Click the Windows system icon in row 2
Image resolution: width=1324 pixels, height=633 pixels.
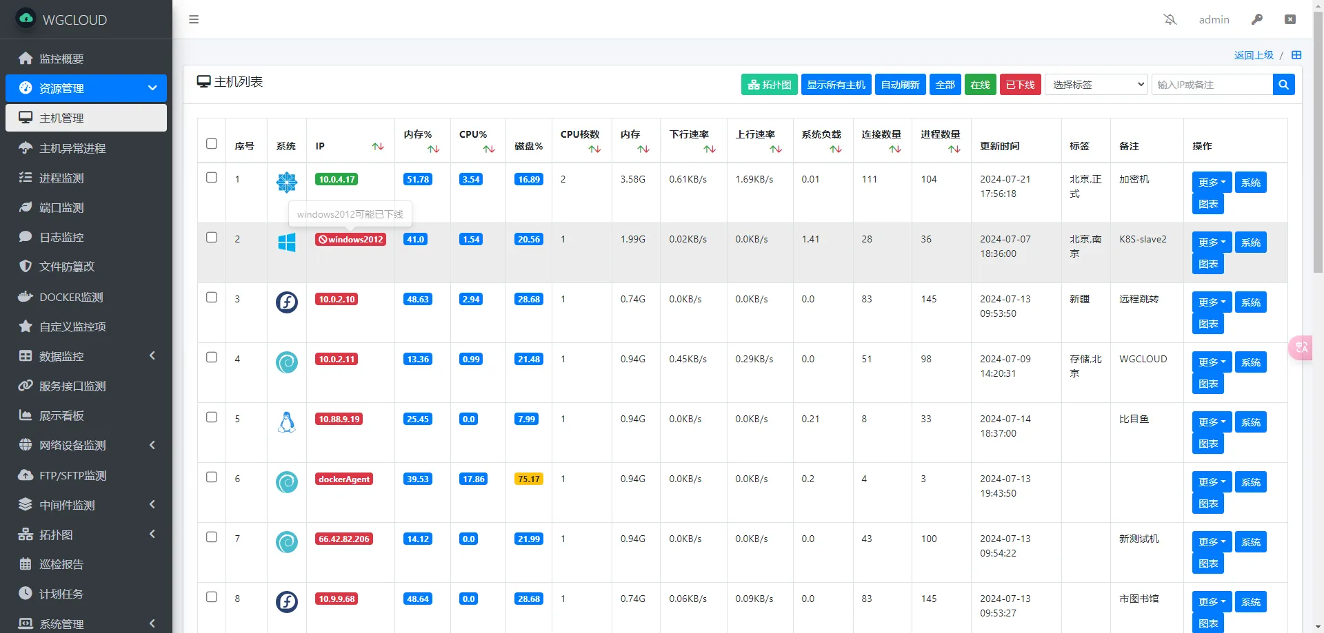(287, 242)
